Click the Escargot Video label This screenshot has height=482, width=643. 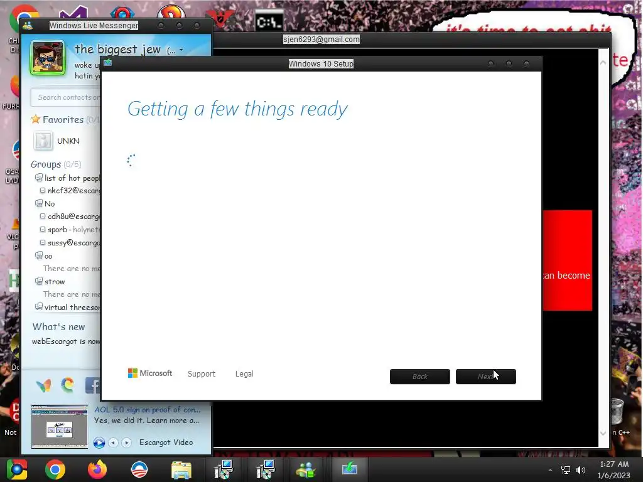[x=166, y=442]
